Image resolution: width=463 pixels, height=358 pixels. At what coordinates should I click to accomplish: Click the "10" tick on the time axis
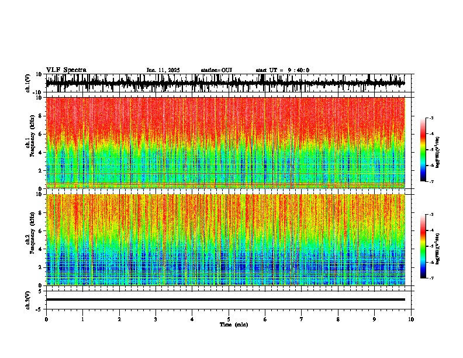411,319
